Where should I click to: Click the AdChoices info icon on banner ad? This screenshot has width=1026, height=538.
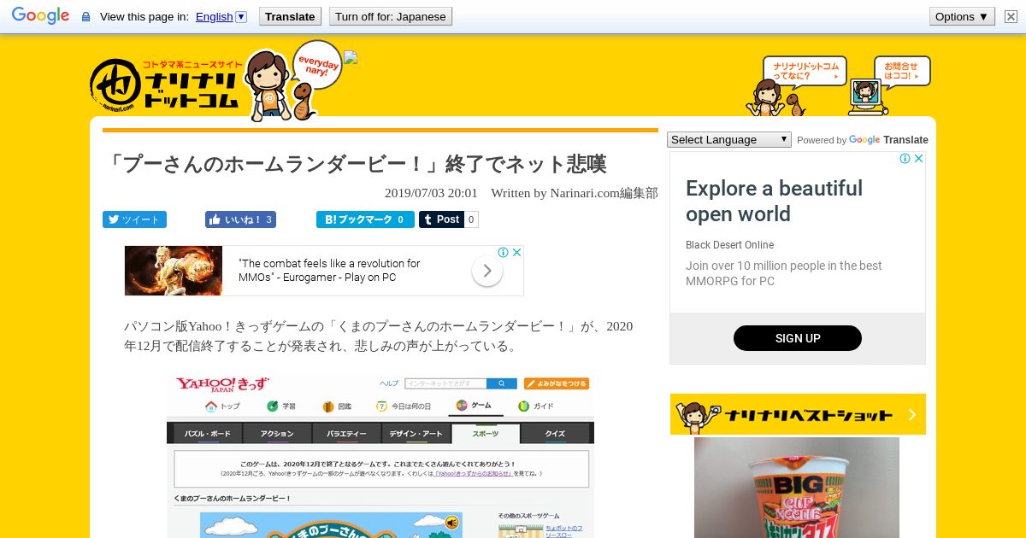click(x=504, y=252)
